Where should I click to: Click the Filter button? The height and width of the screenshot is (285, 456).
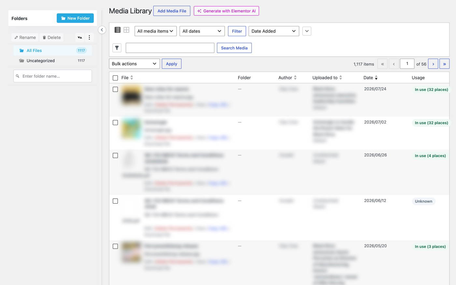[237, 31]
